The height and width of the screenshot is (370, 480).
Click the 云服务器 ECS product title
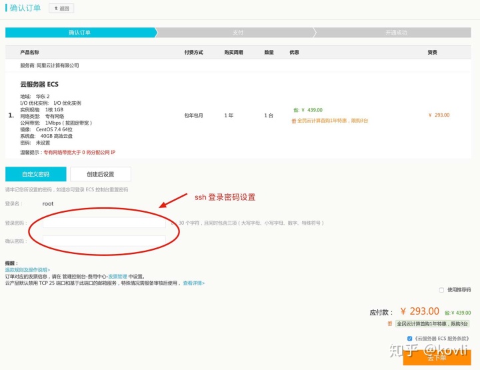[x=39, y=84]
